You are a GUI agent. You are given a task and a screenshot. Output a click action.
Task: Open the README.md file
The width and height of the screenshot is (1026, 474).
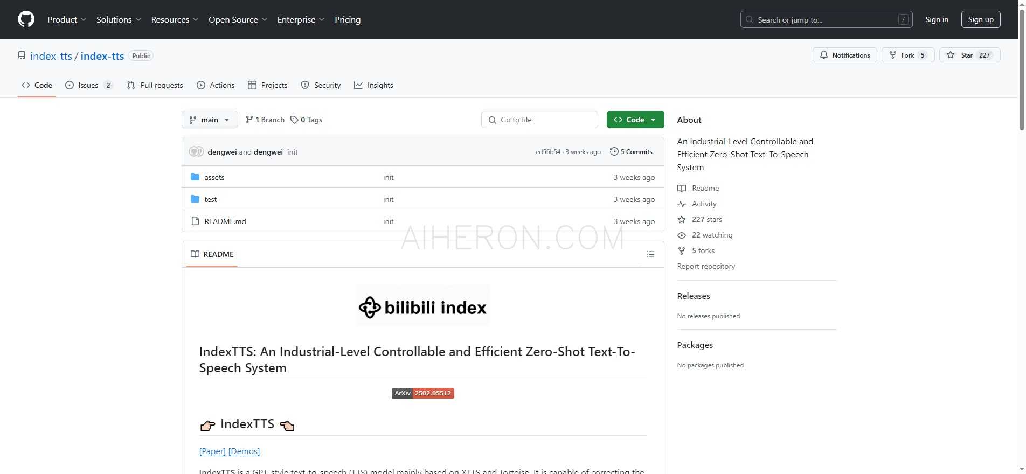click(x=225, y=221)
